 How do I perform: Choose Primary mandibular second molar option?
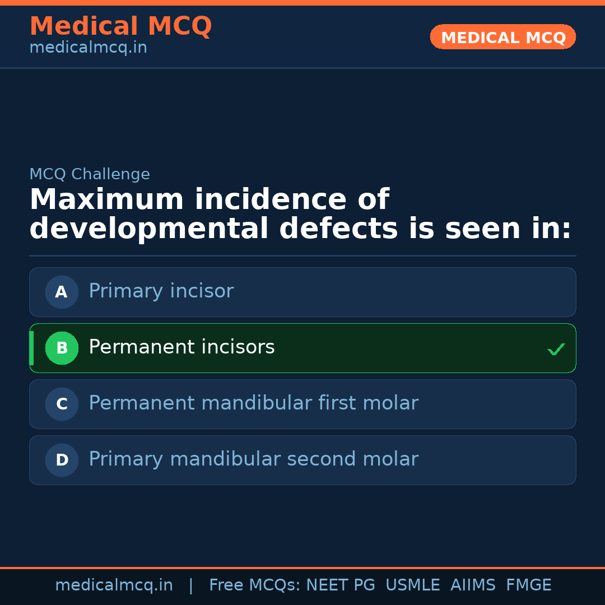(302, 460)
